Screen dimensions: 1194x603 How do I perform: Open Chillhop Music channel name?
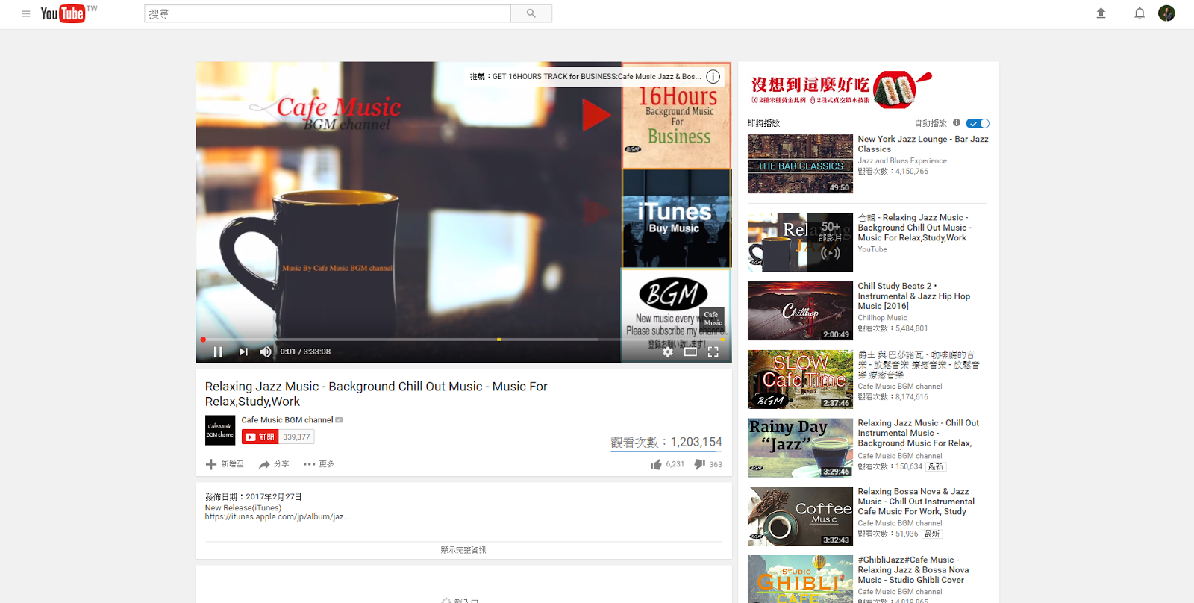click(883, 318)
